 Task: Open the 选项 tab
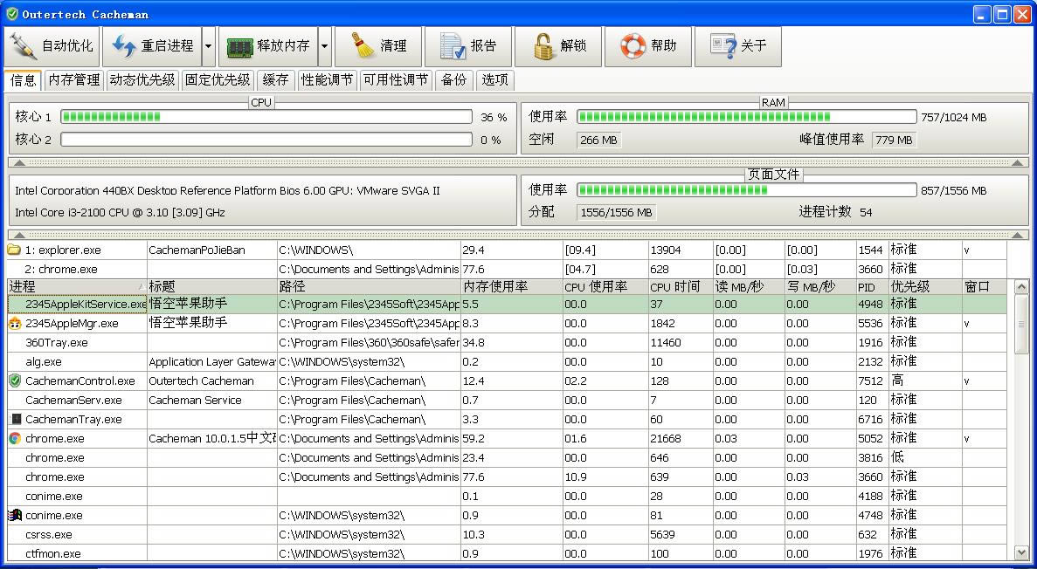(494, 80)
